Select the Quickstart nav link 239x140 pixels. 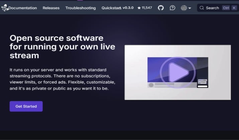(111, 8)
